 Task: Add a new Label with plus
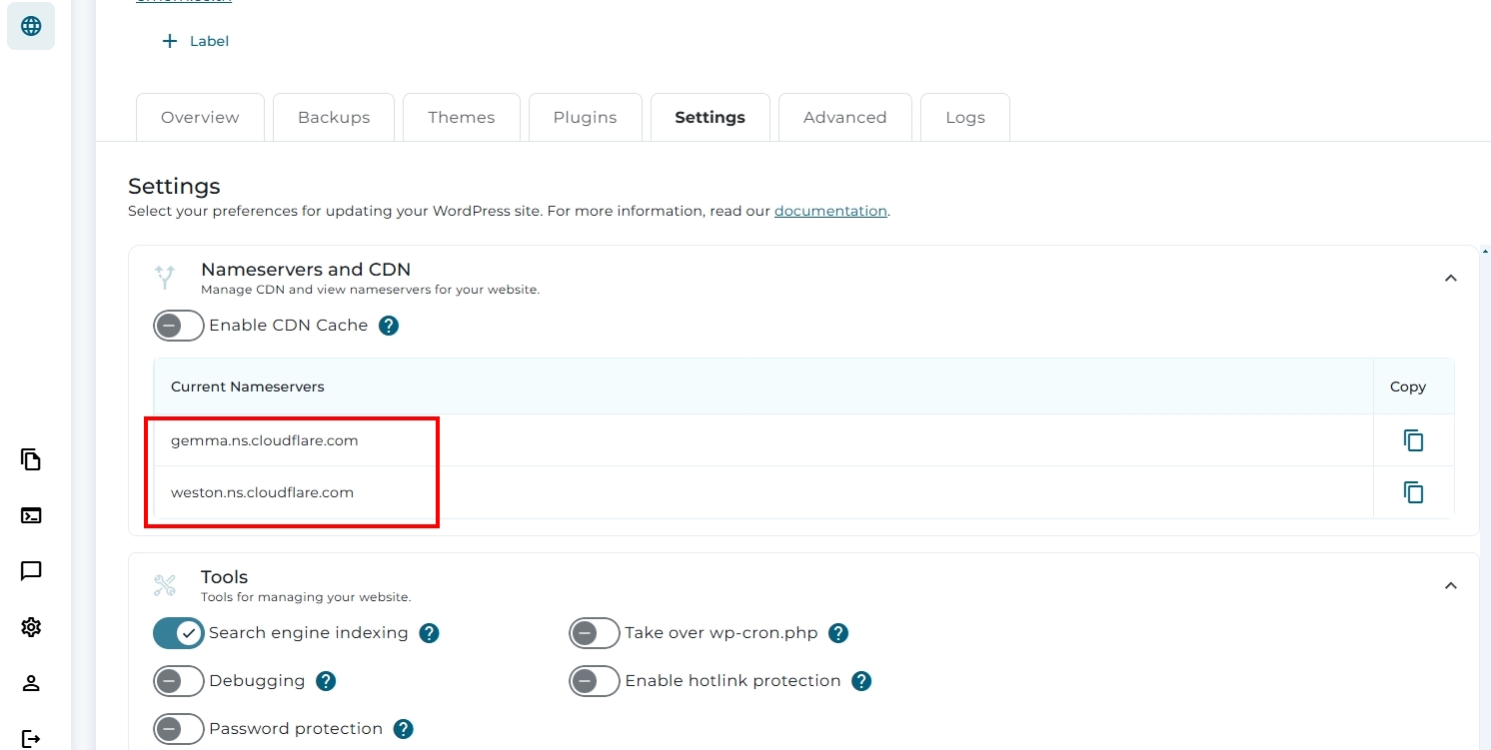[x=196, y=41]
